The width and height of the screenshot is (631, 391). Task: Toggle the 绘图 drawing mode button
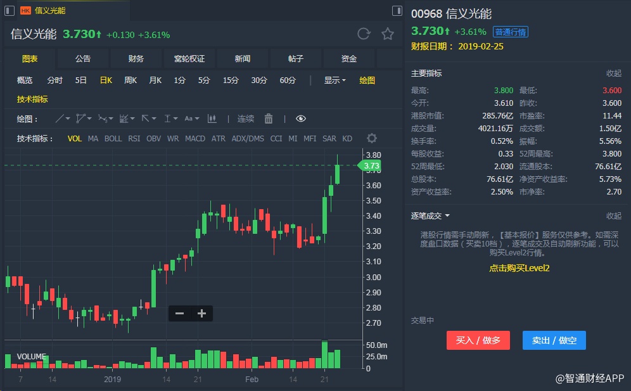pyautogui.click(x=367, y=80)
